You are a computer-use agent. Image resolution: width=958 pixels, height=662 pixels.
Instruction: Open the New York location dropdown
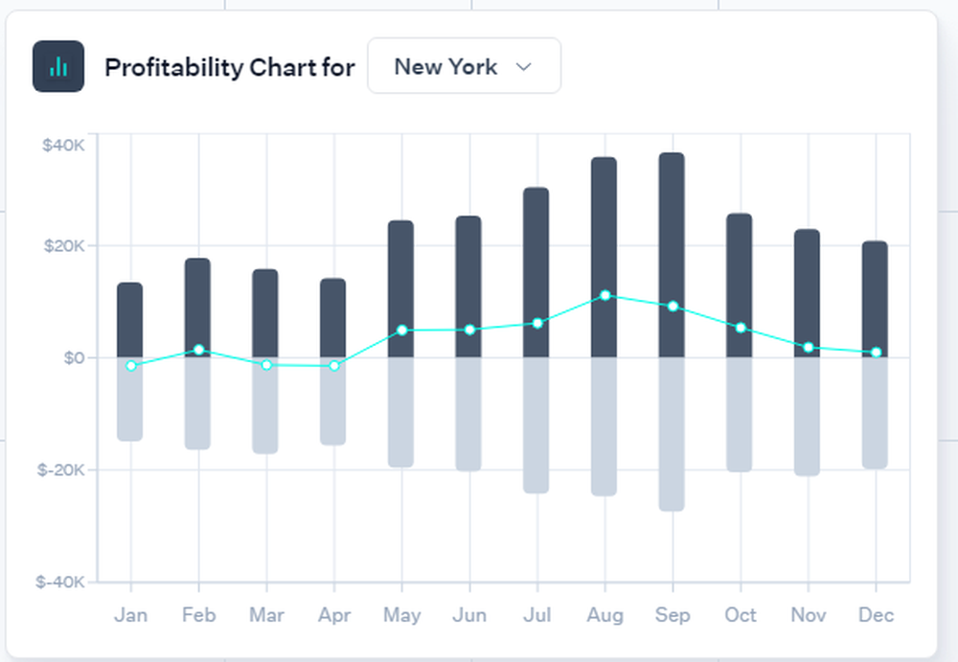(464, 66)
